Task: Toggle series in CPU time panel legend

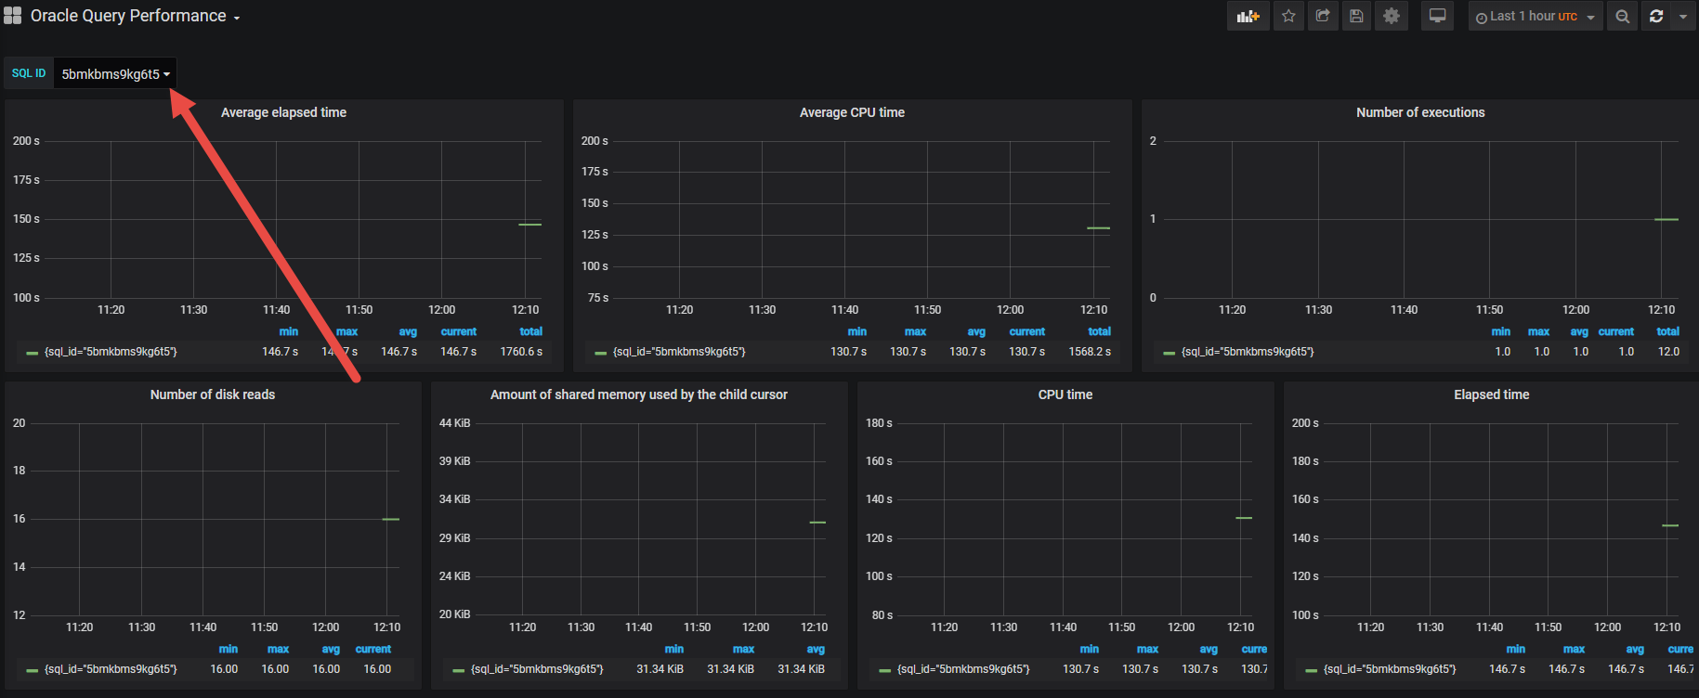Action: coord(963,669)
